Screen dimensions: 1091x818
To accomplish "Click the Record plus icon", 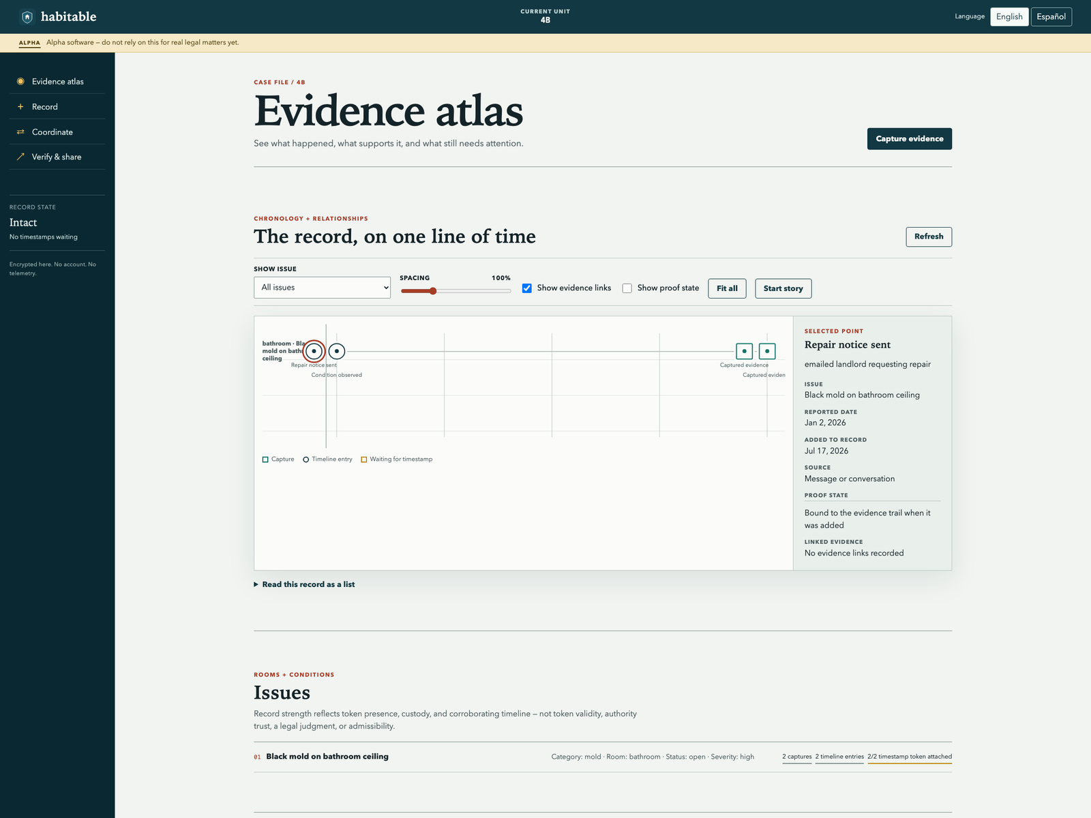I will pyautogui.click(x=20, y=106).
